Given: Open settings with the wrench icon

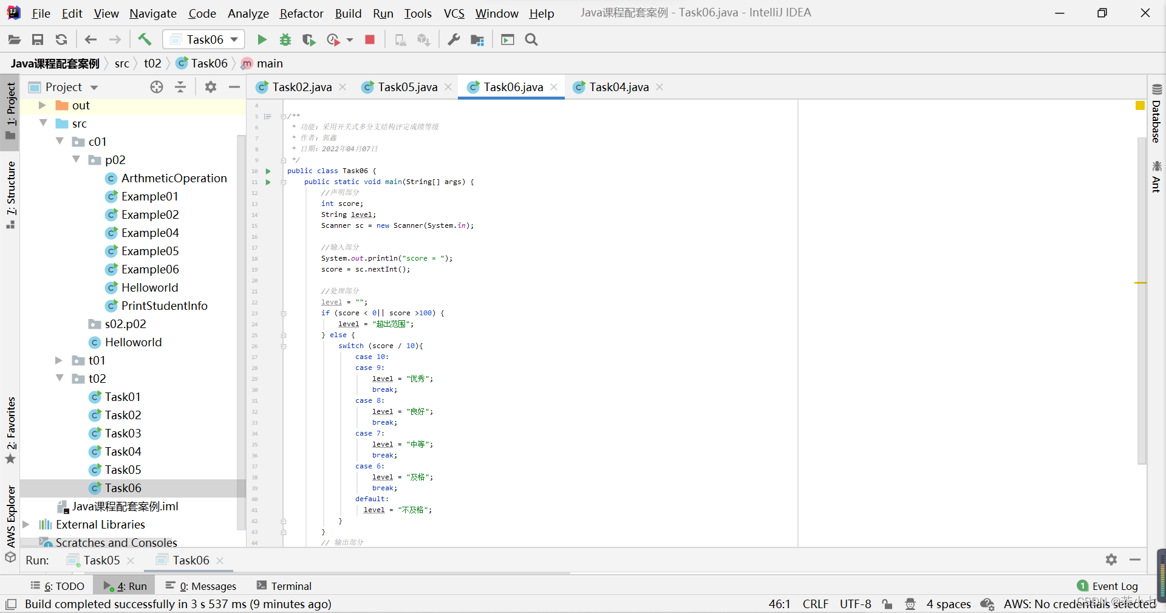Looking at the screenshot, I should pyautogui.click(x=454, y=40).
